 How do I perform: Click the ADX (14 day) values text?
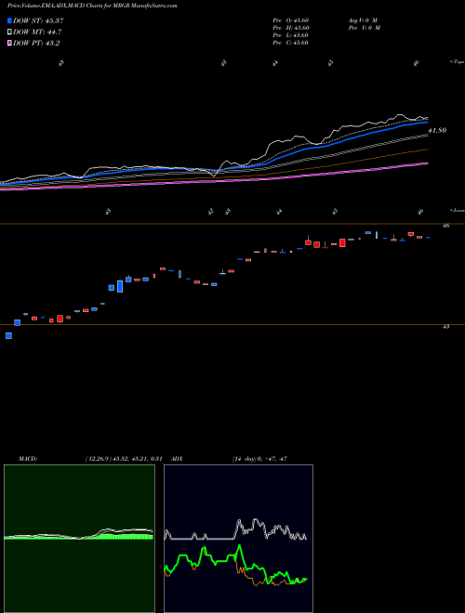(259, 459)
